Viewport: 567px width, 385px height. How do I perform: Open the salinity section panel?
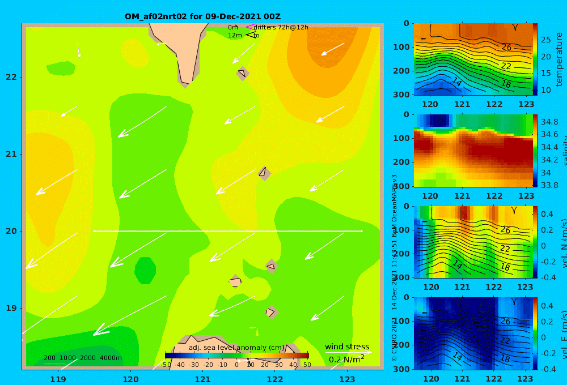tap(473, 151)
